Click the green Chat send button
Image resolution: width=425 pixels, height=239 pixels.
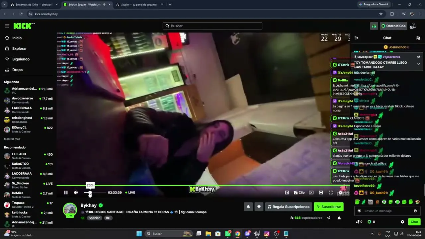(x=414, y=222)
